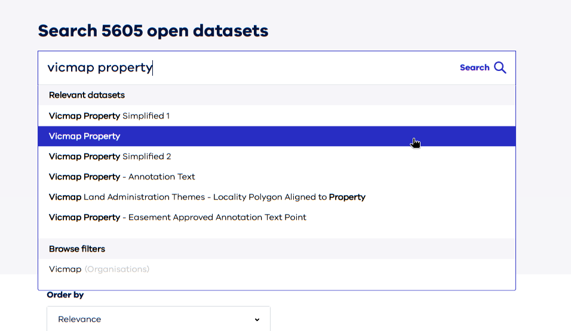Click the Search 5605 open datasets heading
Screen dimensions: 571x331
[x=153, y=31]
